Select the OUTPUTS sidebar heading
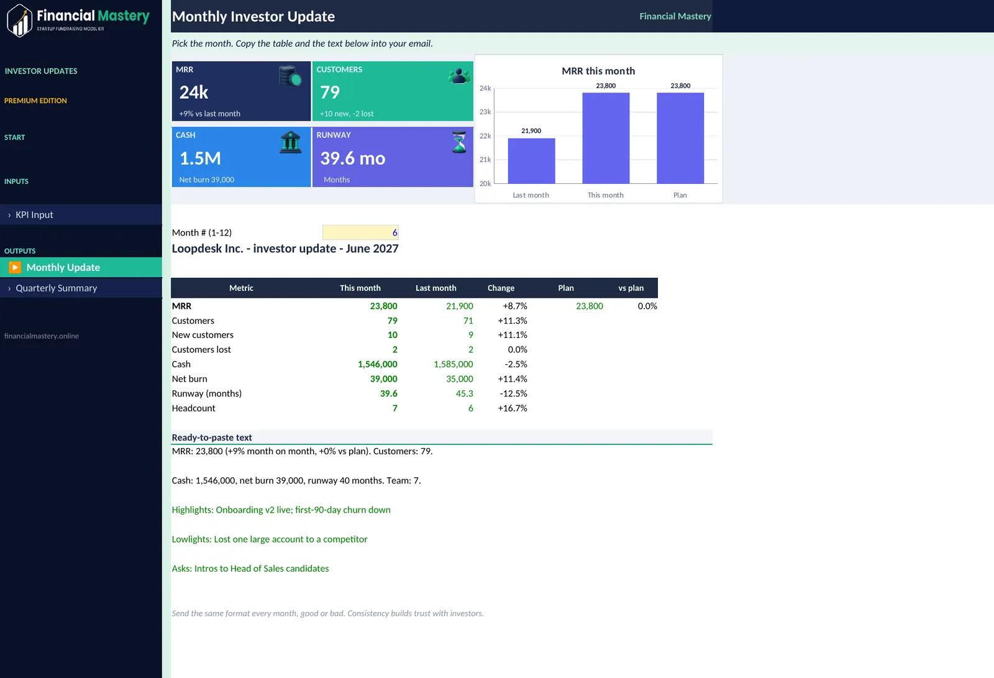994x678 pixels. (20, 251)
